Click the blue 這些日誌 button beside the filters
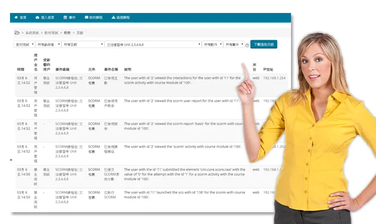 (x=264, y=44)
